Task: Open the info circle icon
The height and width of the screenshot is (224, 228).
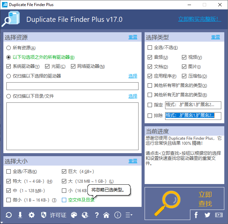Action: point(117,215)
